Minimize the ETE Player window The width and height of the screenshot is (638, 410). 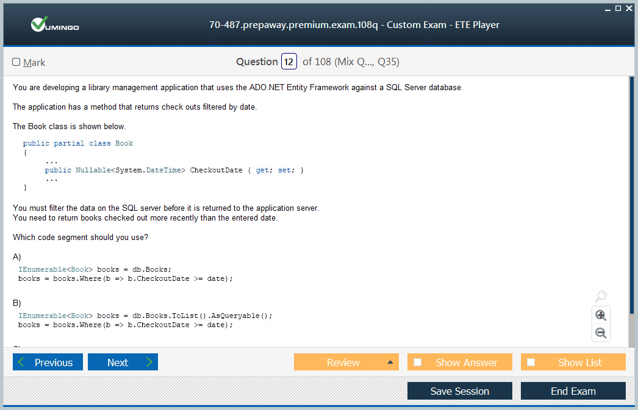pyautogui.click(x=608, y=9)
